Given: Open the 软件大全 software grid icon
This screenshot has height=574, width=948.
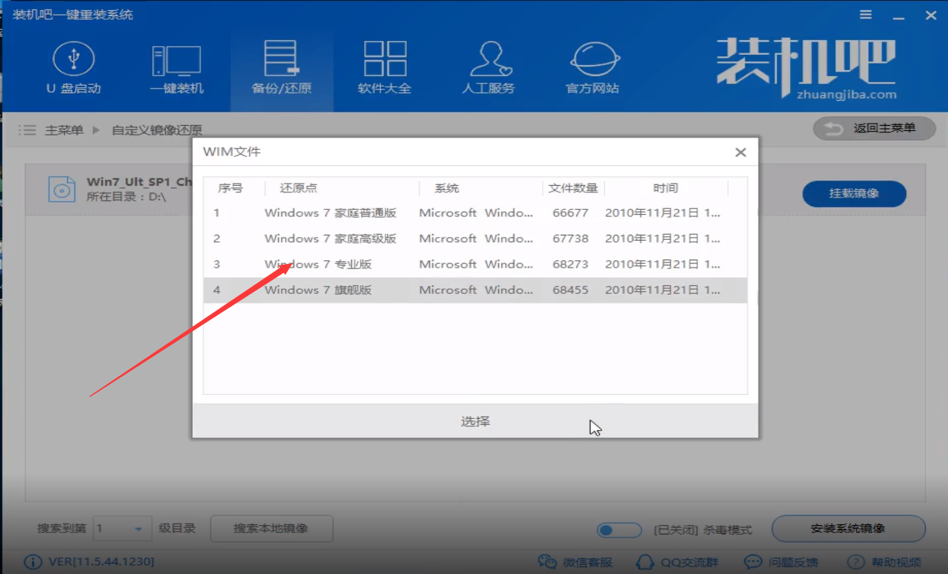Looking at the screenshot, I should pyautogui.click(x=385, y=60).
